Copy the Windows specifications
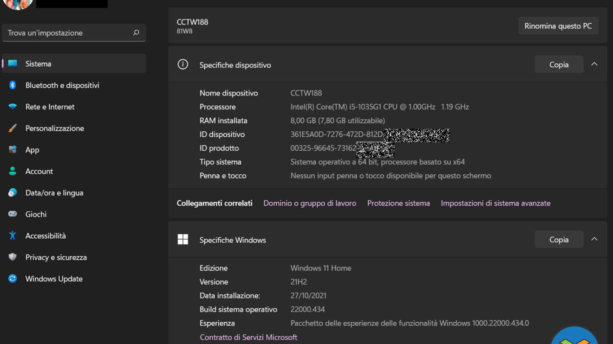613x344 pixels. [559, 240]
